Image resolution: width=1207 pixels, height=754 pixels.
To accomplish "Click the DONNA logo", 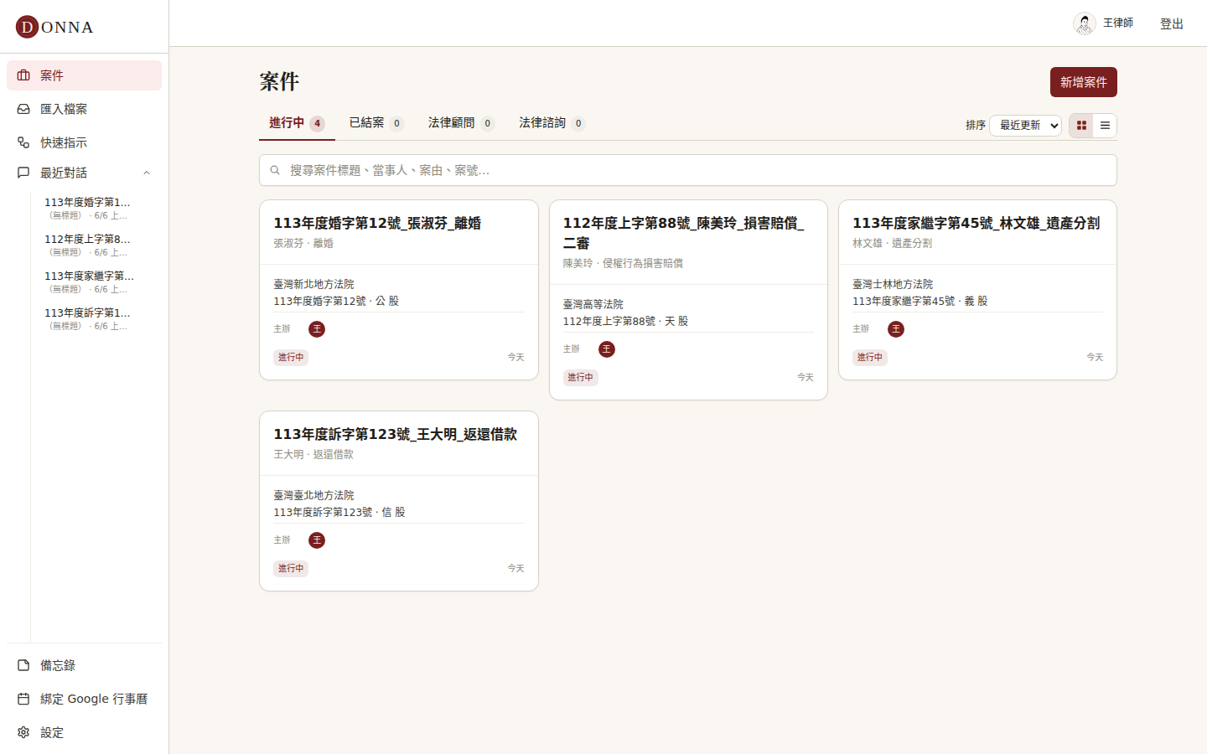I will click(x=54, y=27).
